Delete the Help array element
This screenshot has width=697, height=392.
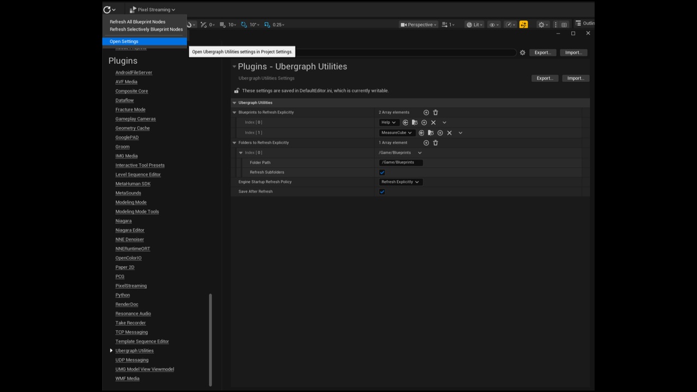pyautogui.click(x=433, y=122)
